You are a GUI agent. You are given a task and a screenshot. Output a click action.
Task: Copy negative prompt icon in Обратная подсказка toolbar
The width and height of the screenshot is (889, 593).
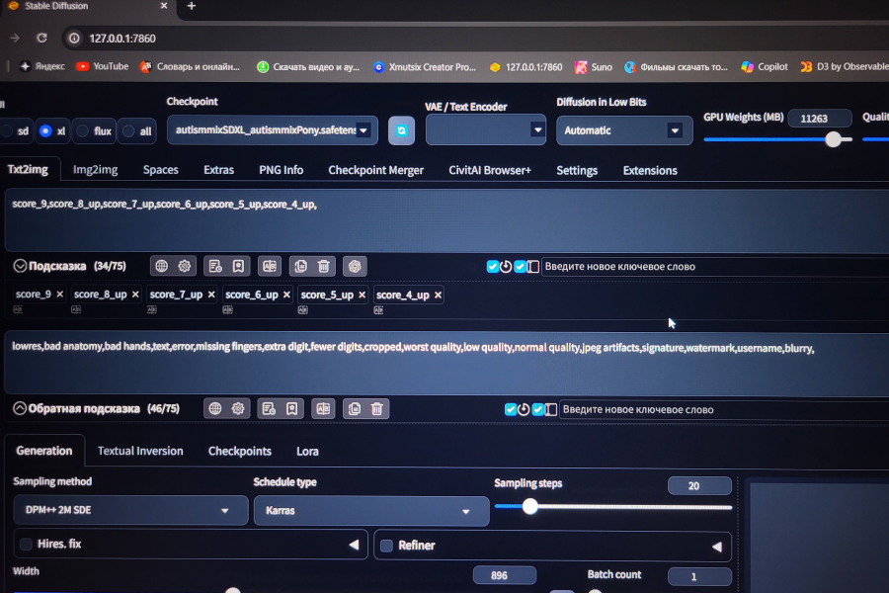point(355,408)
